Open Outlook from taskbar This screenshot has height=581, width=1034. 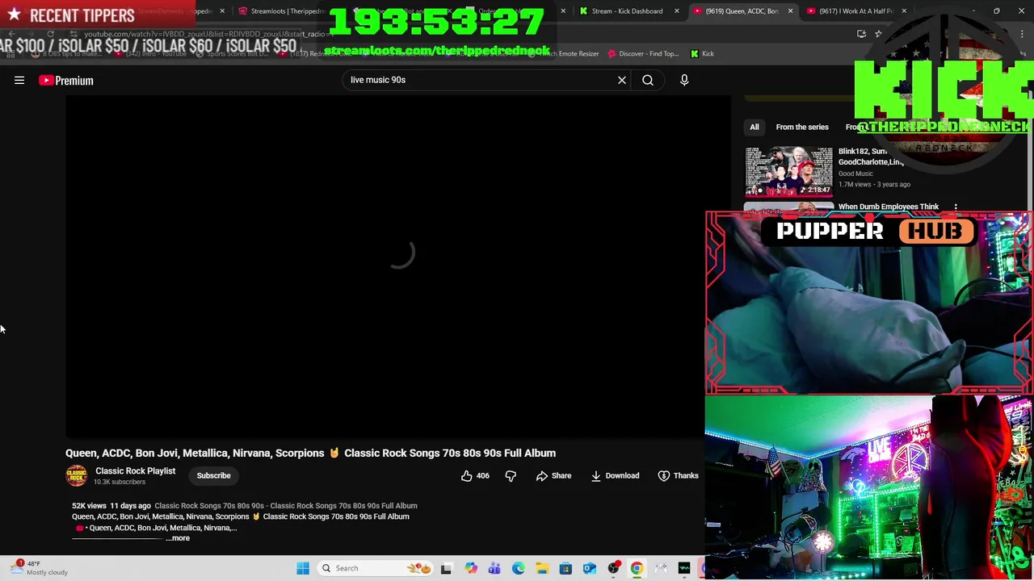click(590, 568)
